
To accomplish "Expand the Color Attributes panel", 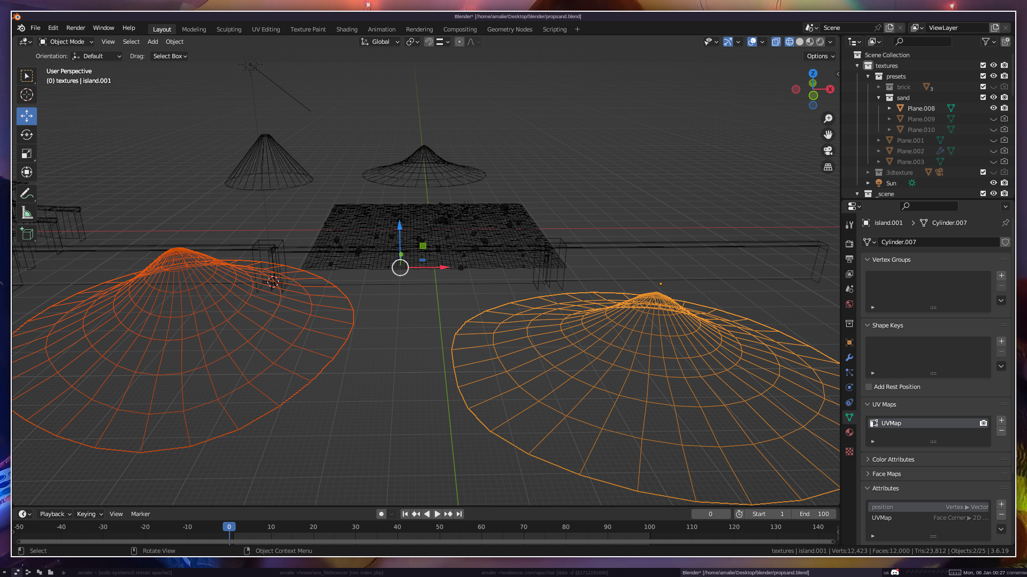I will click(893, 459).
